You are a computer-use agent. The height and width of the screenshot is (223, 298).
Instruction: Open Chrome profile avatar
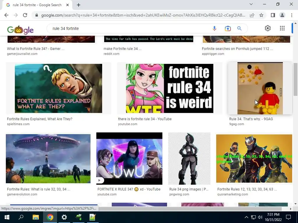(x=282, y=15)
